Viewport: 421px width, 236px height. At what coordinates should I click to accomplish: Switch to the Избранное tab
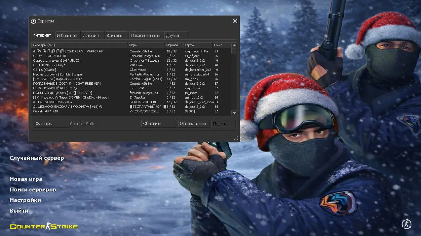(67, 36)
